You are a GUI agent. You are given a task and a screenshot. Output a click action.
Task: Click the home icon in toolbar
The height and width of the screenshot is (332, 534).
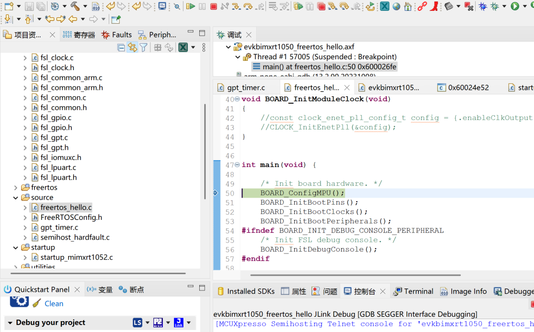pos(408,6)
